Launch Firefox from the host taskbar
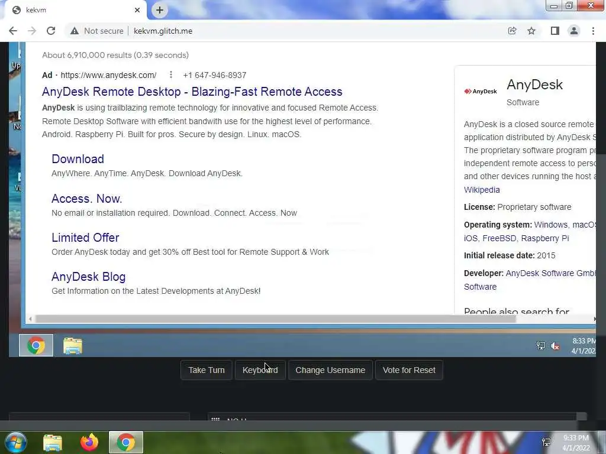 click(x=89, y=442)
